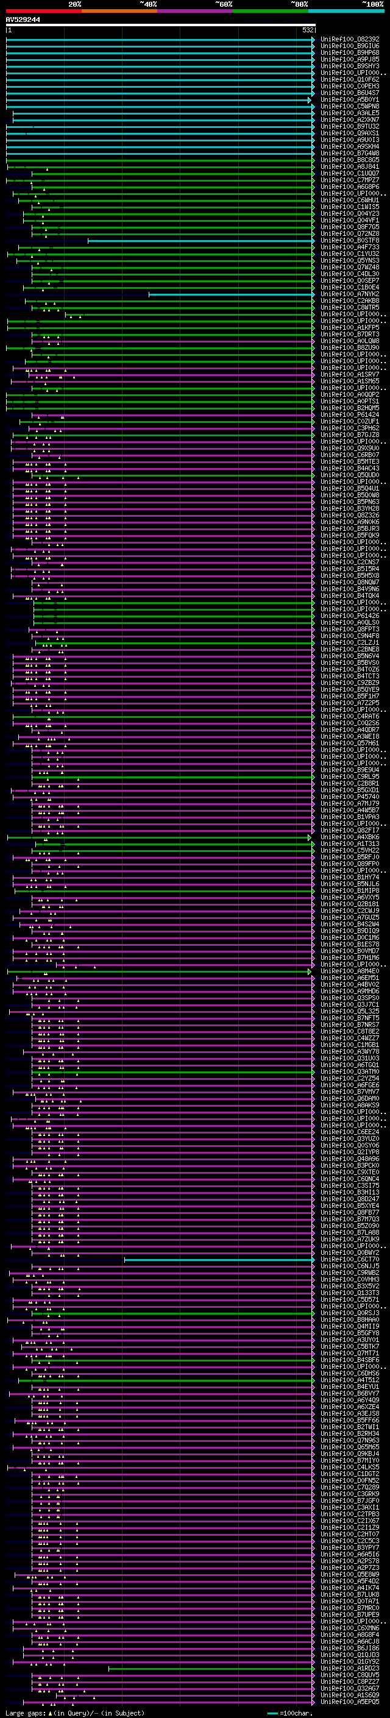Screen dimensions: 390x1718
Task: Click the AV529244 query label
Action: (23, 20)
